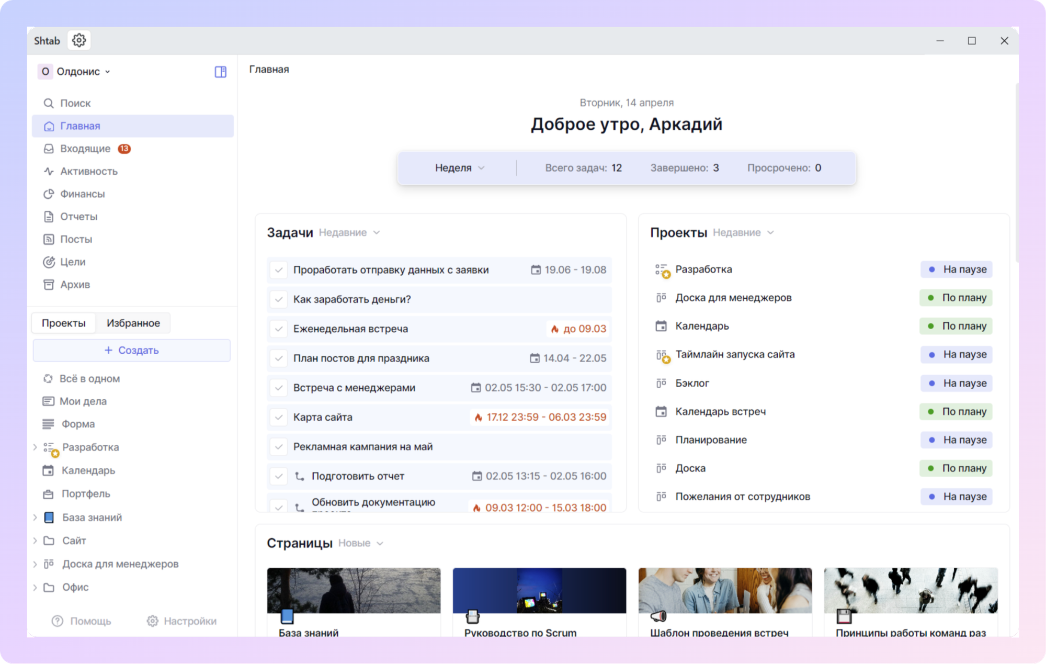1046x664 pixels.
Task: Tick the checkbox for 'Карта сайта'
Action: (279, 418)
